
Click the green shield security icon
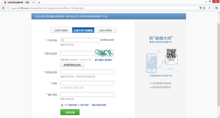(x=201, y=8)
